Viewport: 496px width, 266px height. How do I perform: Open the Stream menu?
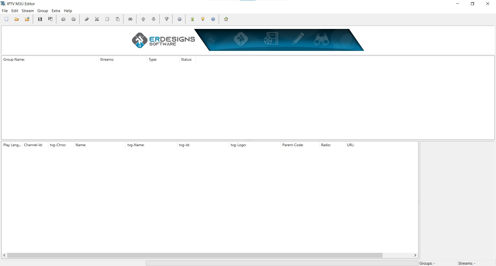(28, 11)
